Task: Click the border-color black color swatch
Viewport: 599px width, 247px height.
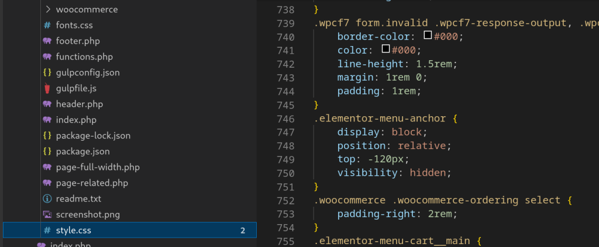Action: (x=428, y=36)
